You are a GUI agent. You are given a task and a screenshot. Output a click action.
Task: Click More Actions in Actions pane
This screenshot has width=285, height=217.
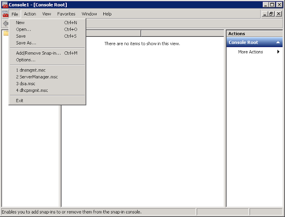(x=250, y=52)
